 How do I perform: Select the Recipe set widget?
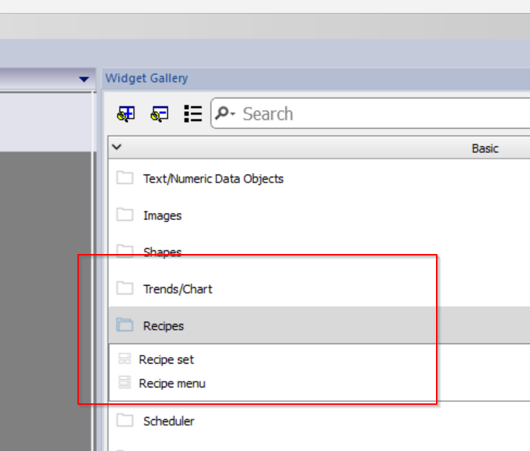point(166,359)
